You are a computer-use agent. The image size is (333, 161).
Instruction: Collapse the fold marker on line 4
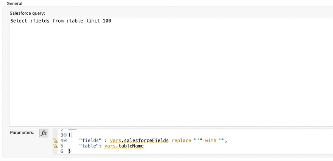[x=65, y=141]
